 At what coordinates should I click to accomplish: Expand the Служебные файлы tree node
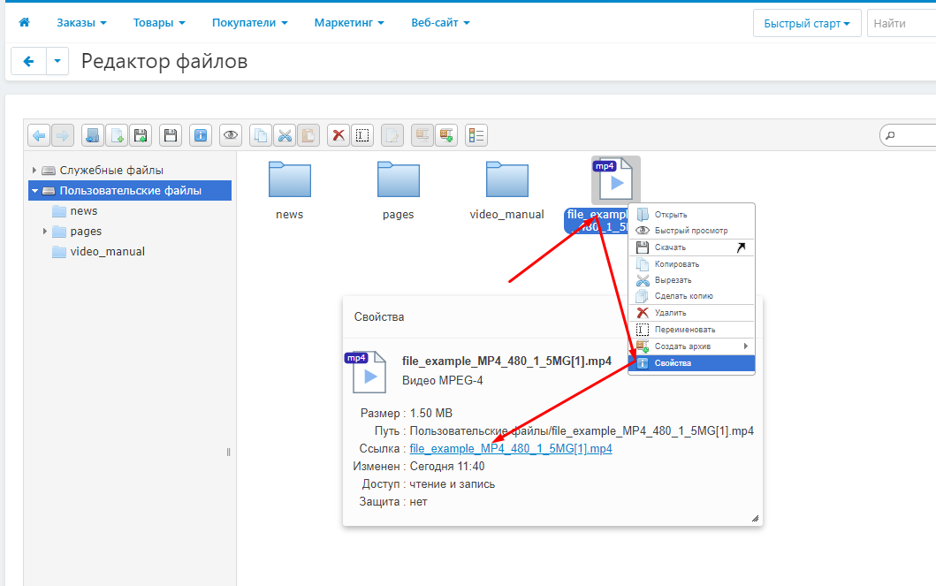click(x=34, y=170)
